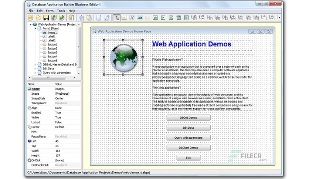309x179 pixels.
Task: Expand the Edit Data node in tree
Action: (x=35, y=68)
